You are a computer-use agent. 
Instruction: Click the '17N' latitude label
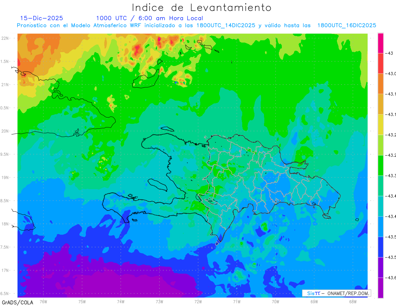pyautogui.click(x=5, y=270)
